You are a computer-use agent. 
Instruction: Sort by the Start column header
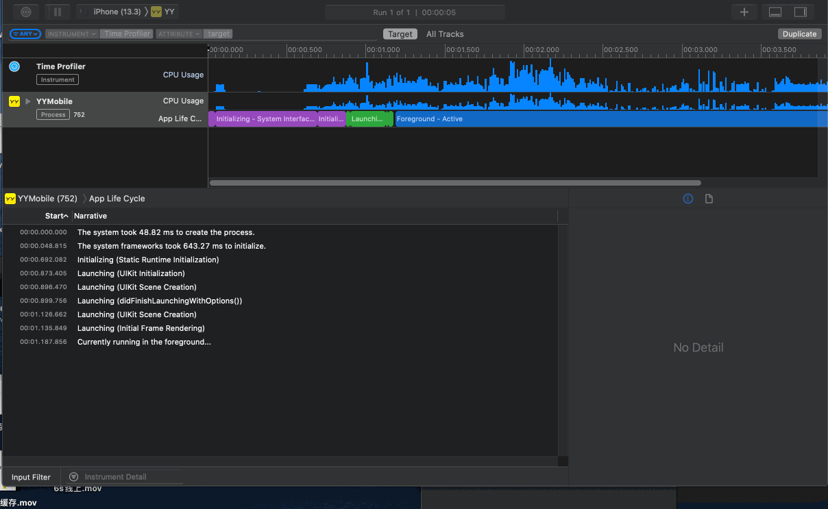(x=57, y=216)
